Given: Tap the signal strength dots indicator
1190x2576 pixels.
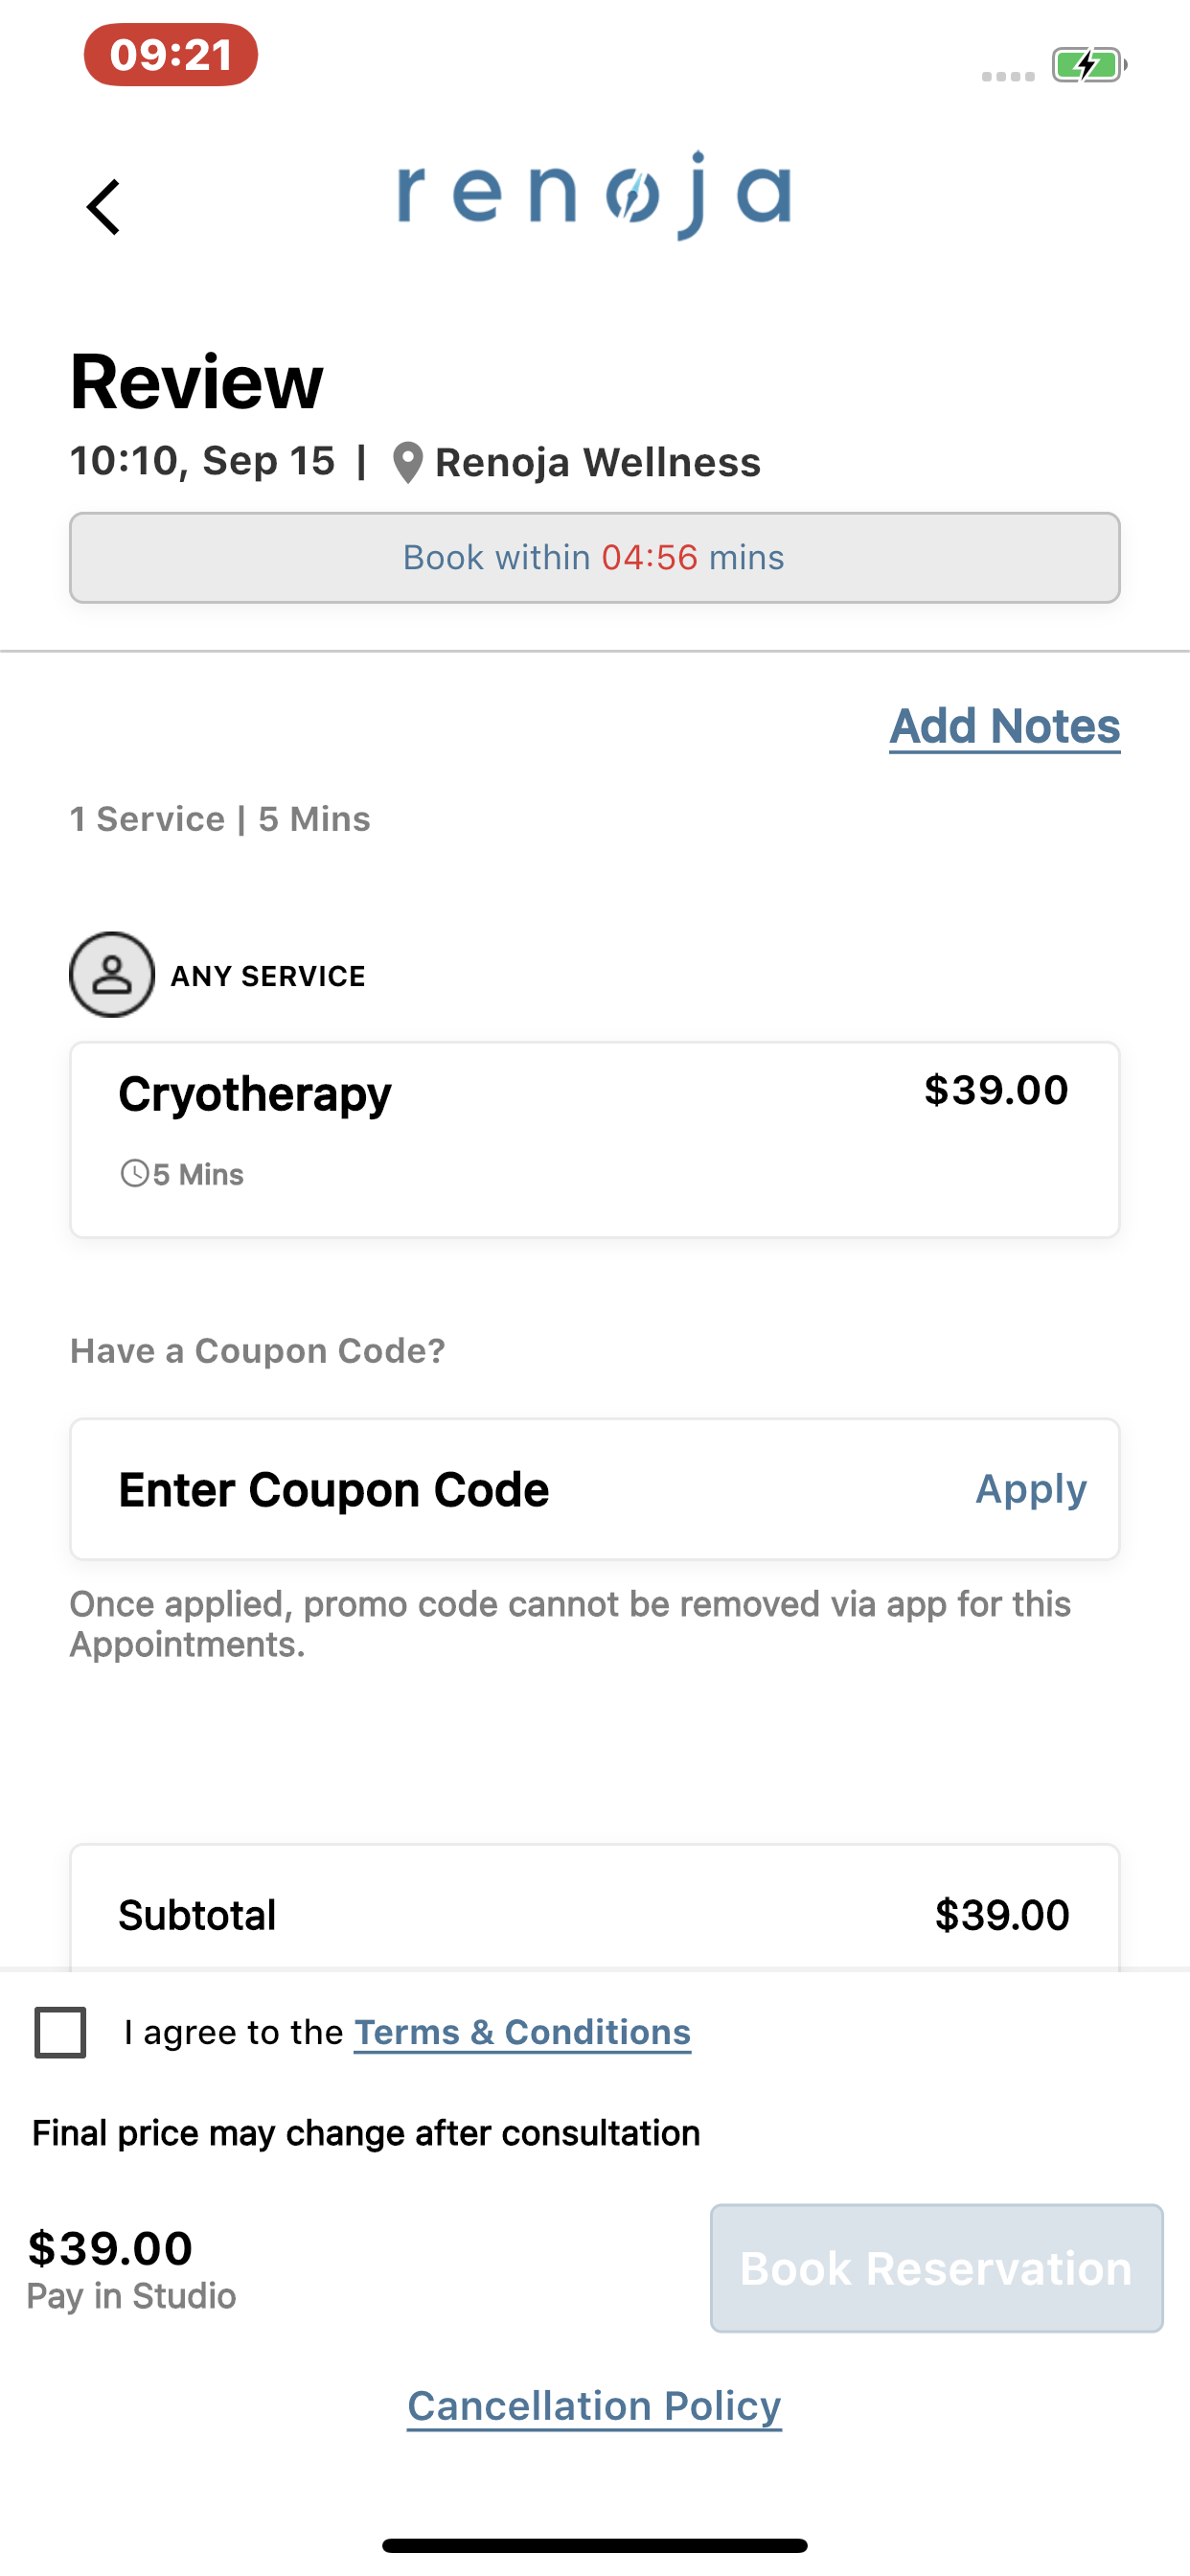Looking at the screenshot, I should point(1008,76).
